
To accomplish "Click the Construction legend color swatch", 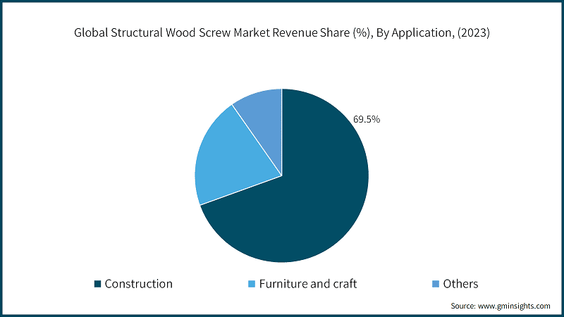I will point(97,284).
